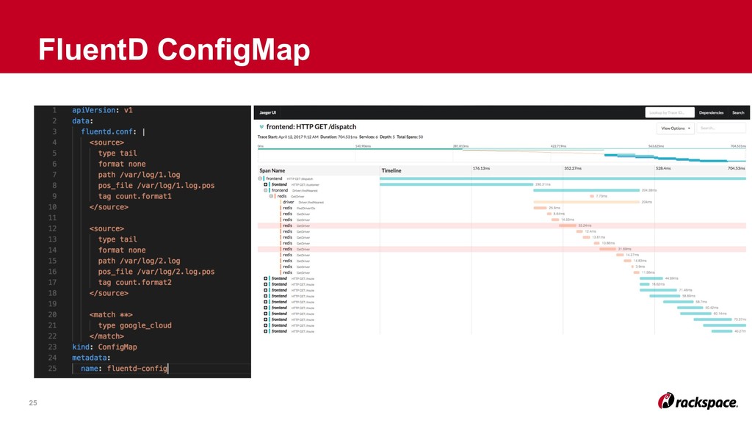Select the highlighted 33.24ms redis span bar

(568, 225)
